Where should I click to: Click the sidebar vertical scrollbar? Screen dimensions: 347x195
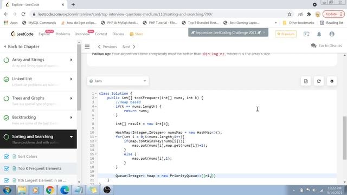tap(79, 77)
